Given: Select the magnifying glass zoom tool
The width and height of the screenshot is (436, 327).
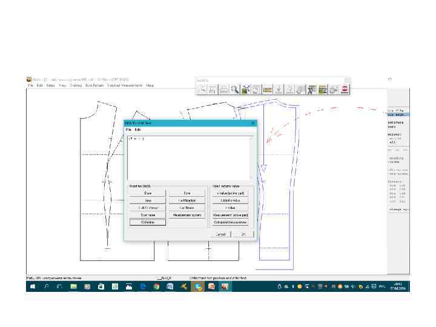Looking at the screenshot, I should click(x=235, y=90).
